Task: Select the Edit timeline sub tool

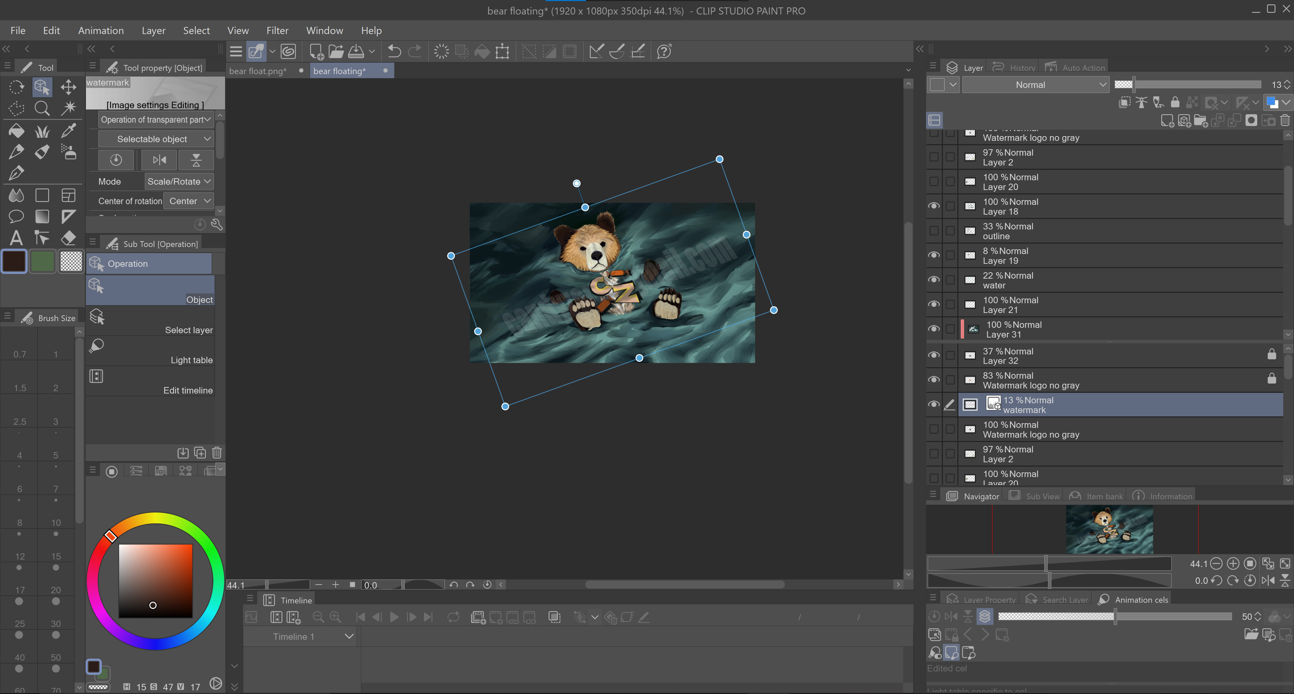Action: click(150, 381)
